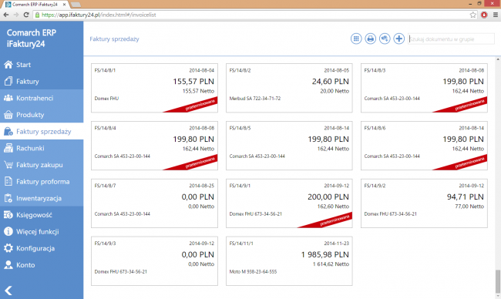Image resolution: width=501 pixels, height=299 pixels.
Task: Click the invoice list scrollbar thumb
Action: point(498,281)
